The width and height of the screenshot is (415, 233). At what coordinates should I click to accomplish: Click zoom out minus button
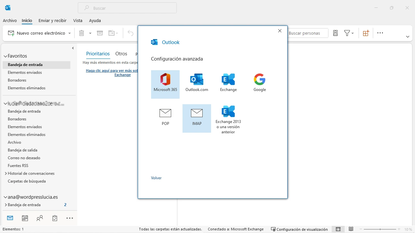(x=361, y=229)
